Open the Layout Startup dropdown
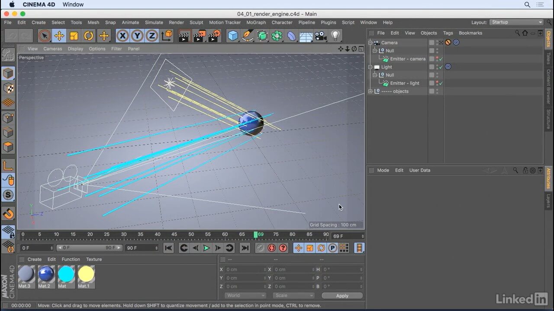 [516, 22]
